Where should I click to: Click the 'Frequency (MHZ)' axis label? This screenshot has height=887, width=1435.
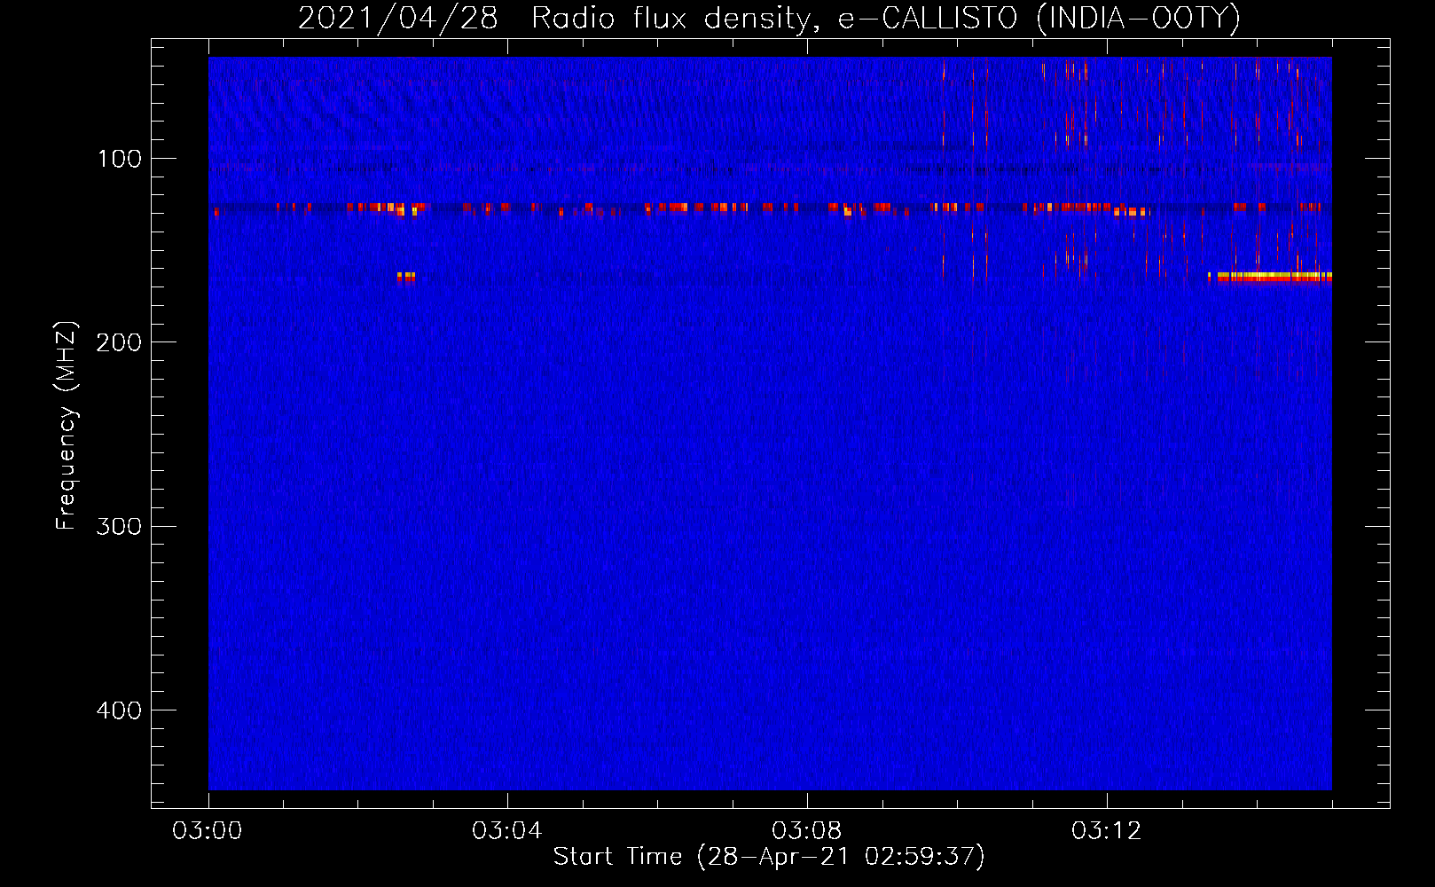click(x=67, y=425)
